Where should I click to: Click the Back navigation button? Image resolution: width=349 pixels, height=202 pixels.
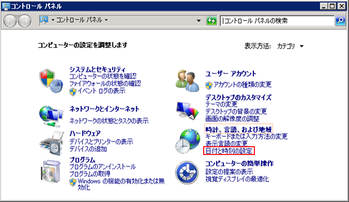click(10, 21)
